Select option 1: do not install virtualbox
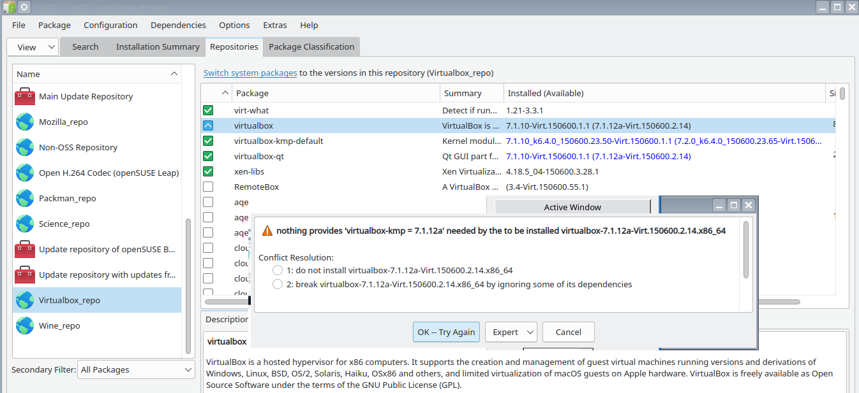 tap(278, 270)
